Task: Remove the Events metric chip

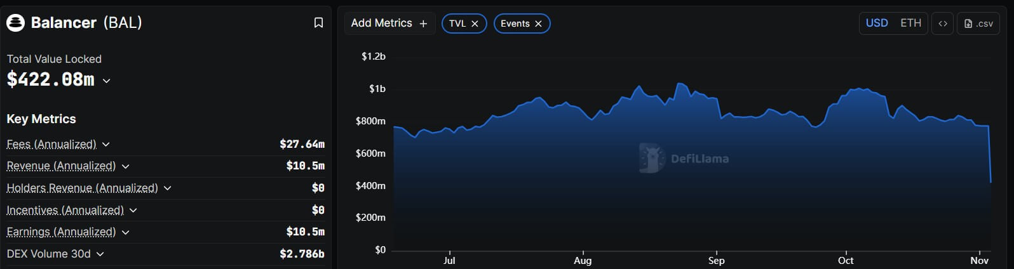Action: tap(538, 23)
